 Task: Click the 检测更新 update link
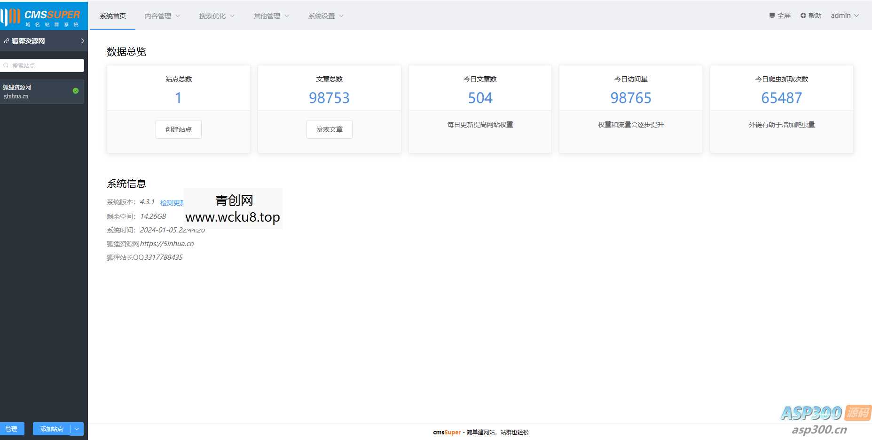(171, 202)
